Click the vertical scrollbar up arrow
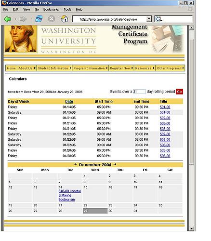The image size is (211, 241). point(192,28)
